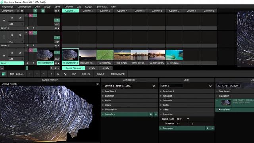Click the TAP tempo button
The height and width of the screenshot is (143, 254).
(74, 74)
